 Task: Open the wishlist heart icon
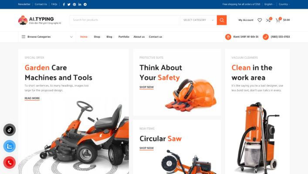tap(260, 20)
